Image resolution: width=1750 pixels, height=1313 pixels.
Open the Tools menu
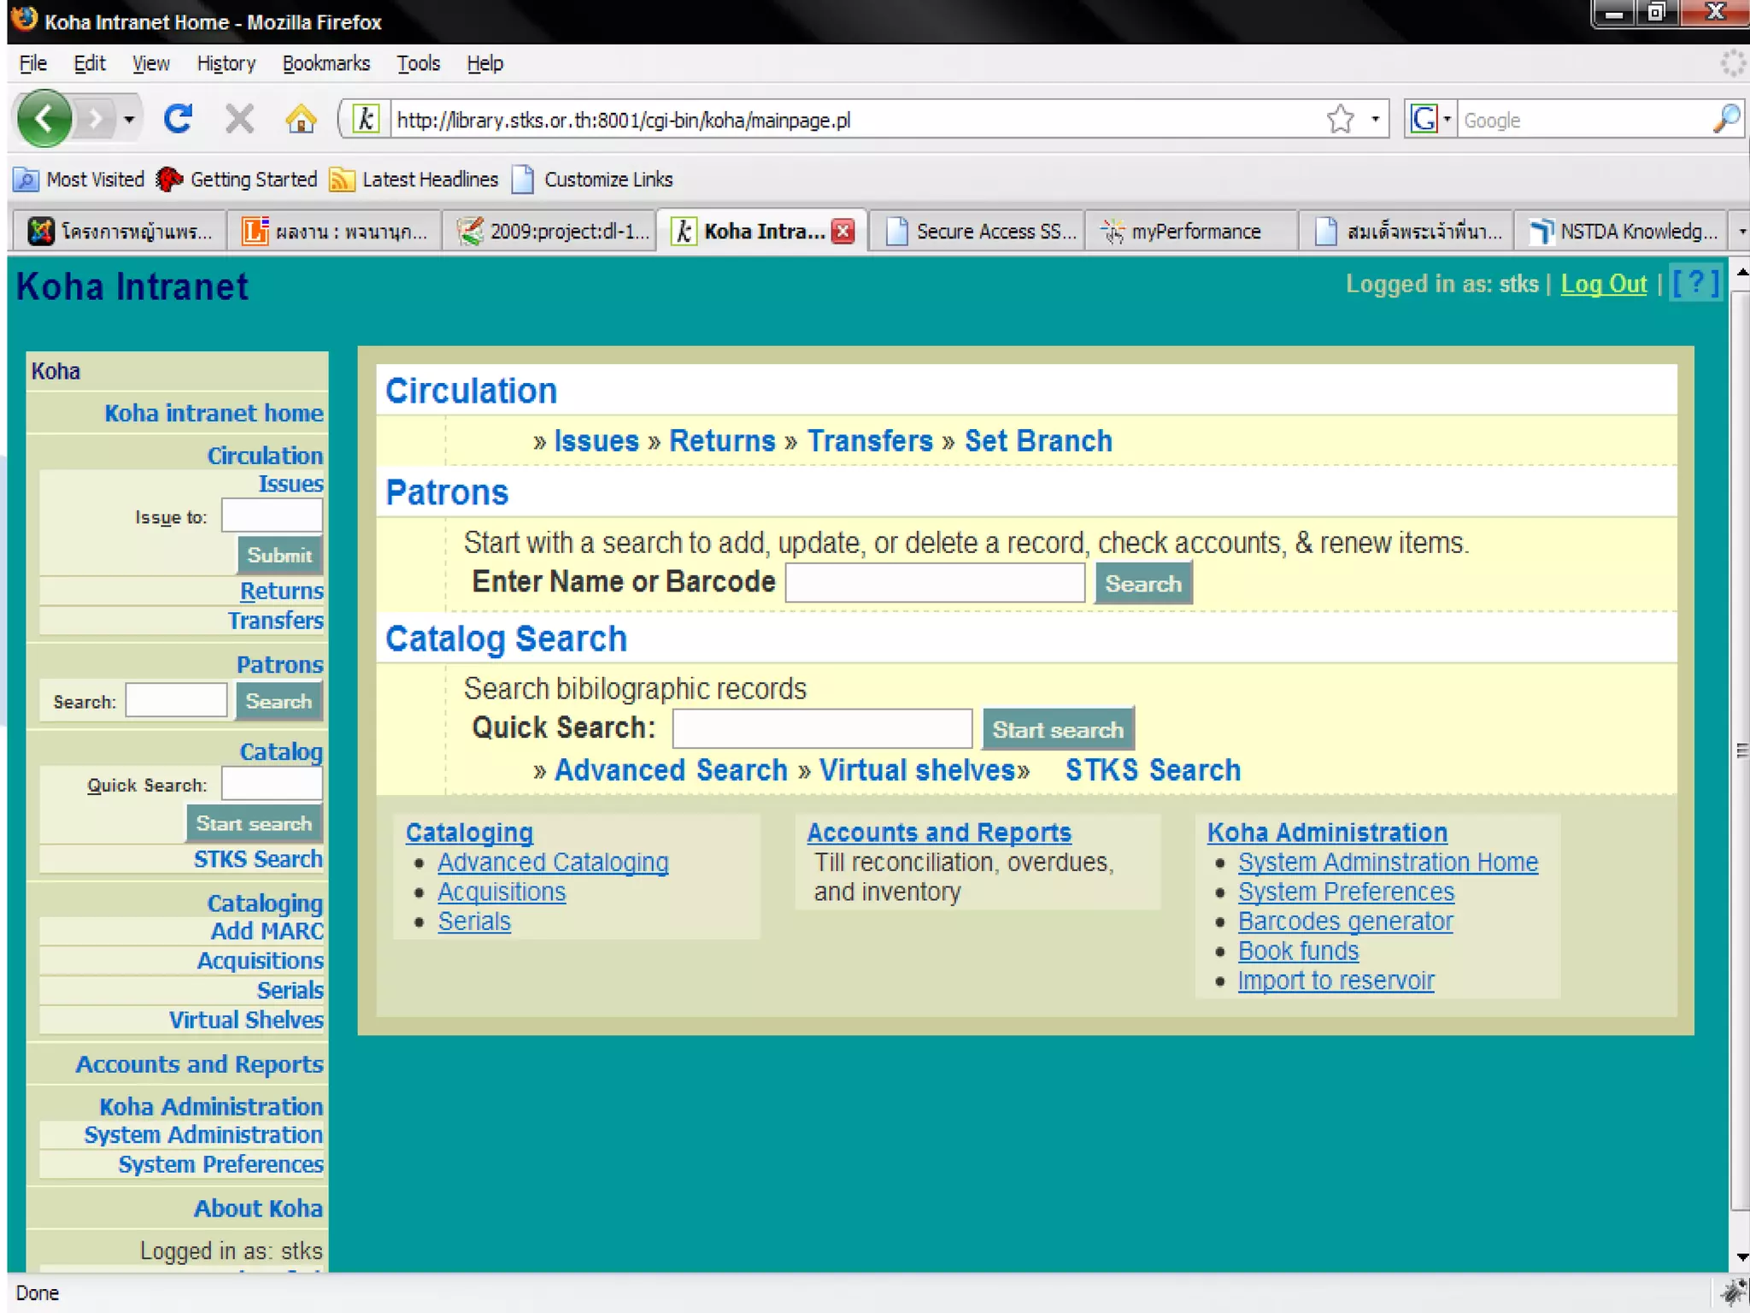418,63
